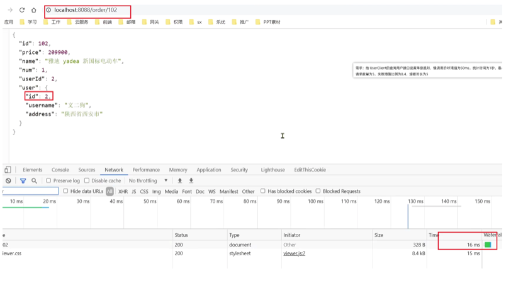506x293 pixels.
Task: Open the 应用 apps shortcut
Action: (x=9, y=22)
